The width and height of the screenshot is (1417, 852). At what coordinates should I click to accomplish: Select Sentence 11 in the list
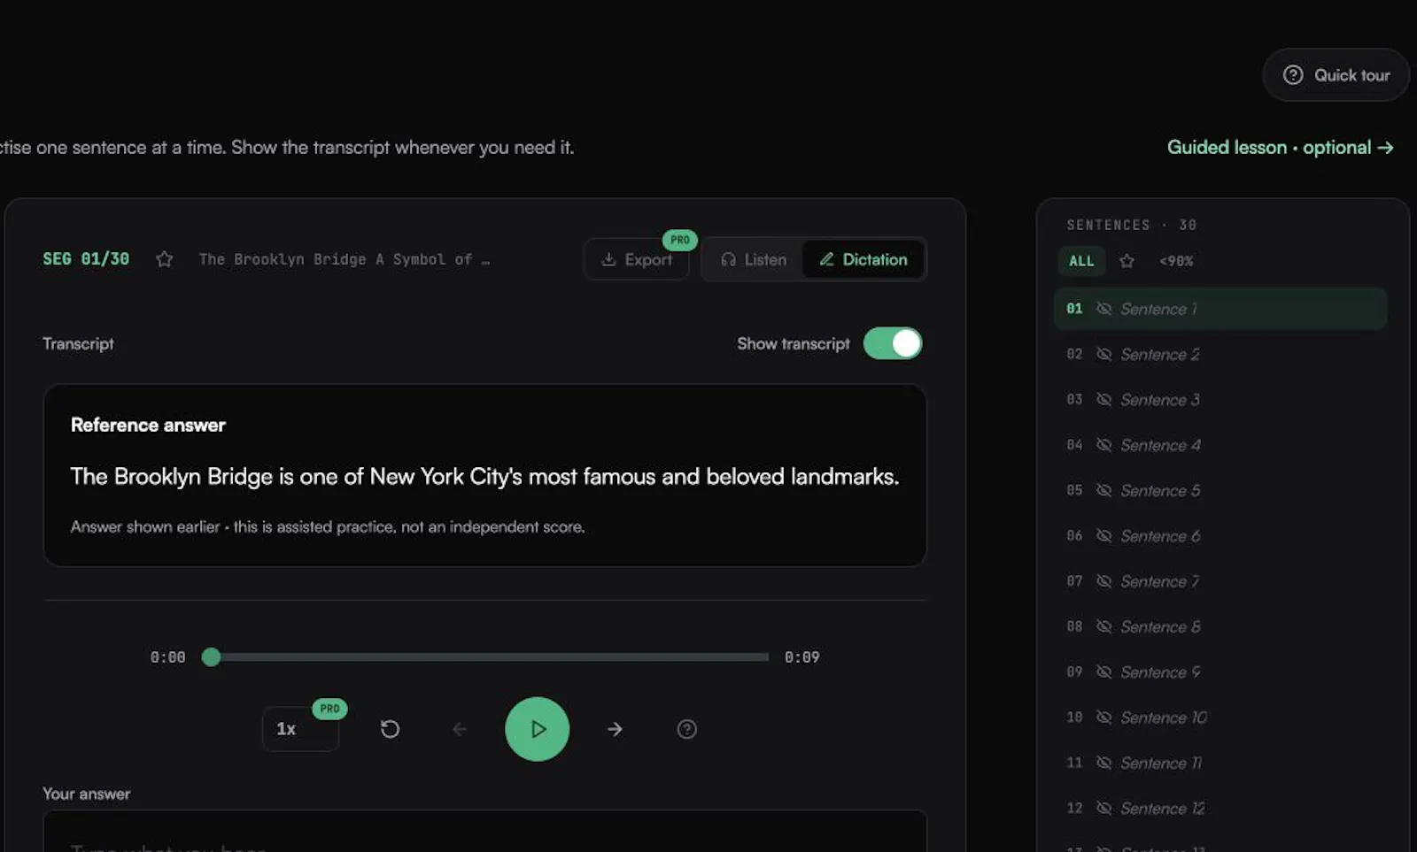coord(1220,763)
